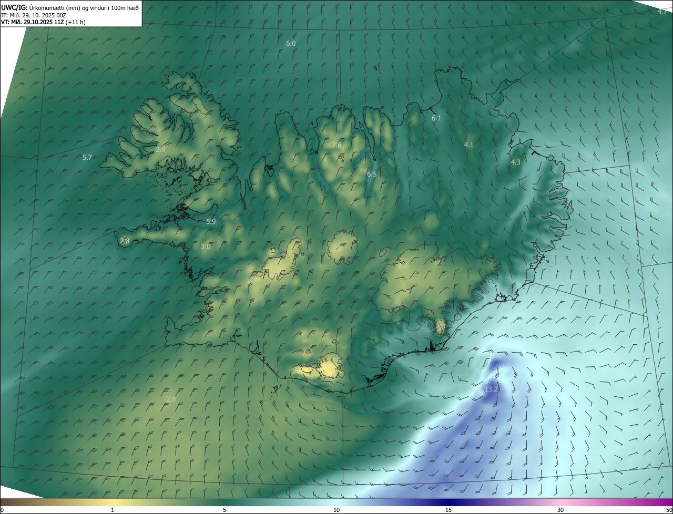The width and height of the screenshot is (673, 514).
Task: Click the 4.7 value in the top corner
Action: 662,11
